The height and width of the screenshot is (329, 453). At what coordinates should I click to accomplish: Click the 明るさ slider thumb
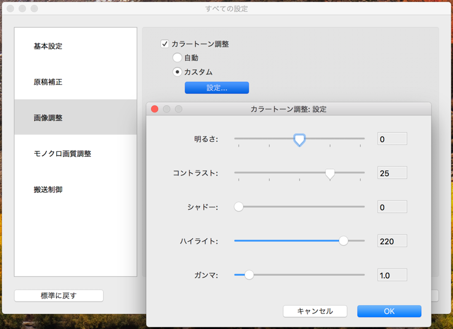(x=300, y=140)
